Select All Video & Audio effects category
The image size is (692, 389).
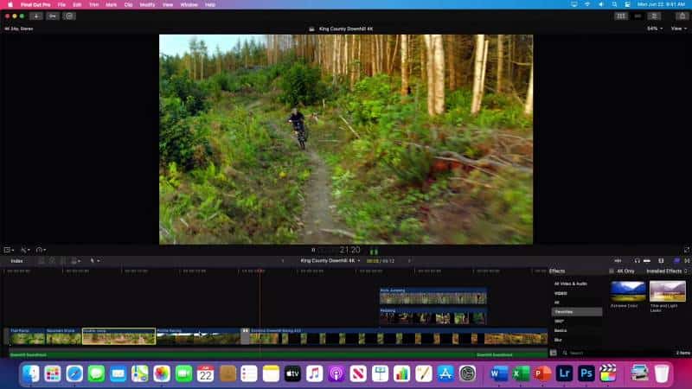pos(570,284)
